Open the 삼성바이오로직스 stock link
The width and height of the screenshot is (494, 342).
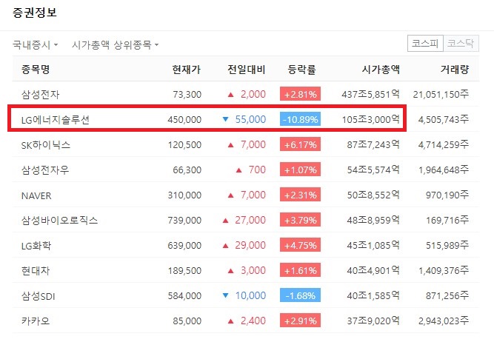pos(59,220)
